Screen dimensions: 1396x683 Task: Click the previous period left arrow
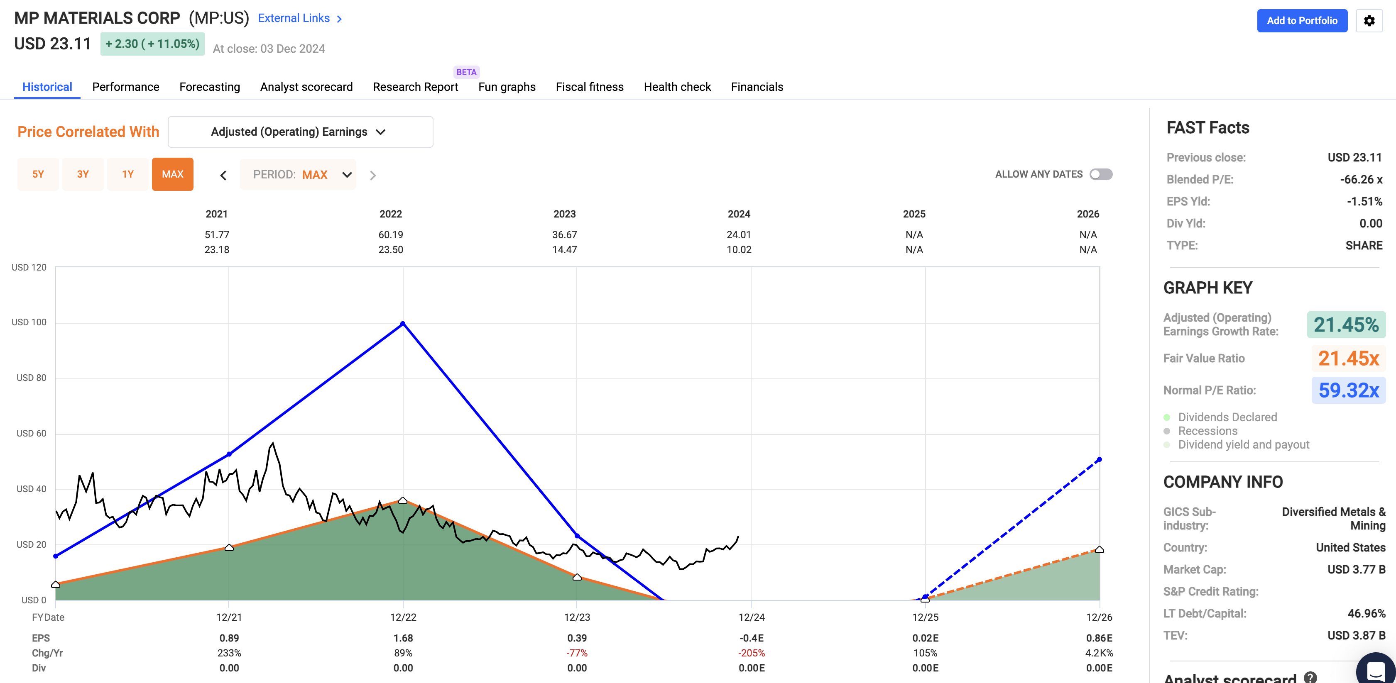pos(223,175)
